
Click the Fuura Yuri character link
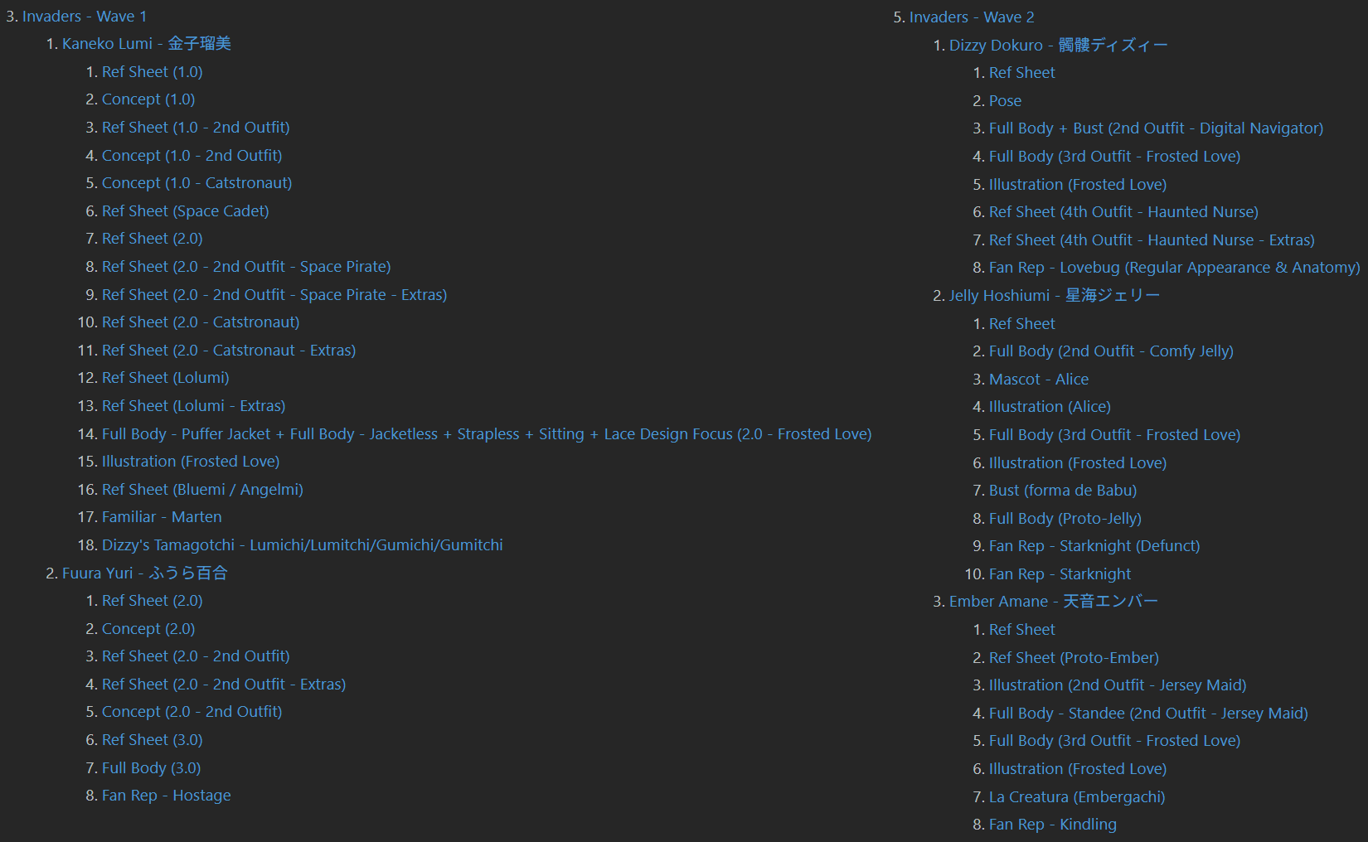(144, 573)
